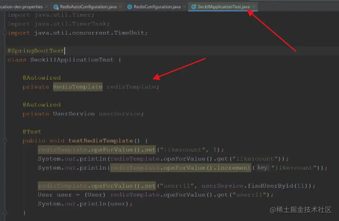Select the SeckillApplicationTest.java tab
Viewport: 339px width, 221px height.
(x=223, y=7)
